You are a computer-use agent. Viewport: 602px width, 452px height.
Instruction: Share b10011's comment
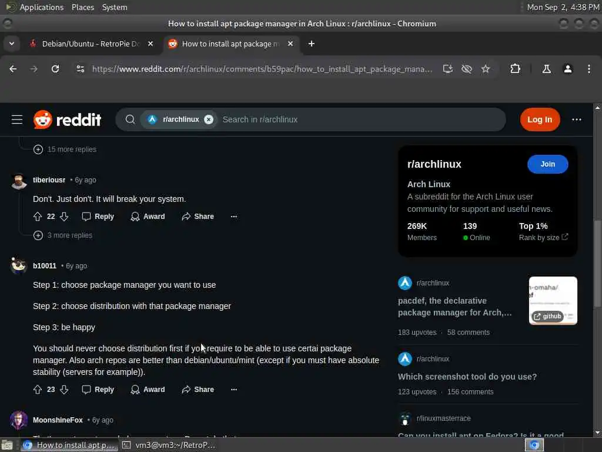(x=198, y=390)
